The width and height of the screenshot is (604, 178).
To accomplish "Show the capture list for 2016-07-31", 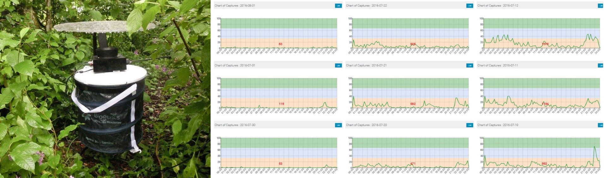I will click(x=338, y=66).
